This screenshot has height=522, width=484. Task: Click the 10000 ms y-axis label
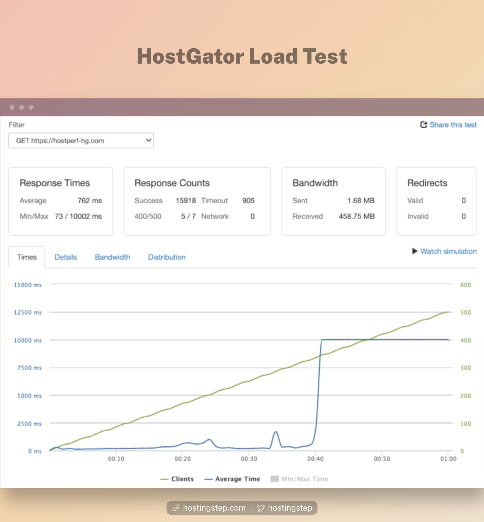click(28, 340)
